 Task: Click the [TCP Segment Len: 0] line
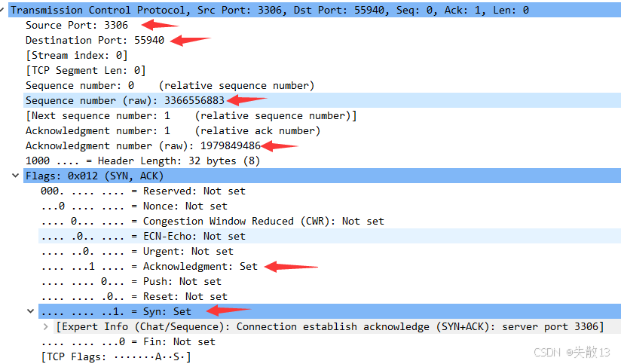[86, 70]
